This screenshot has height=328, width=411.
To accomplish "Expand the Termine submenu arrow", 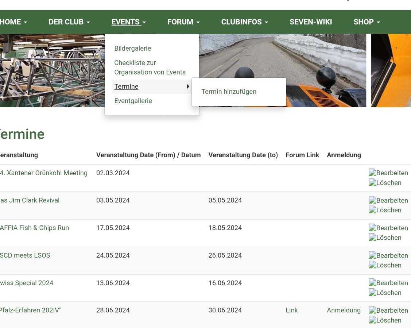I will tap(188, 86).
